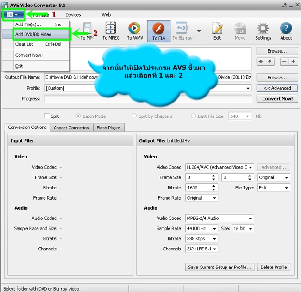
Task: Expand the Profile dropdown arrow
Action: [x=248, y=88]
